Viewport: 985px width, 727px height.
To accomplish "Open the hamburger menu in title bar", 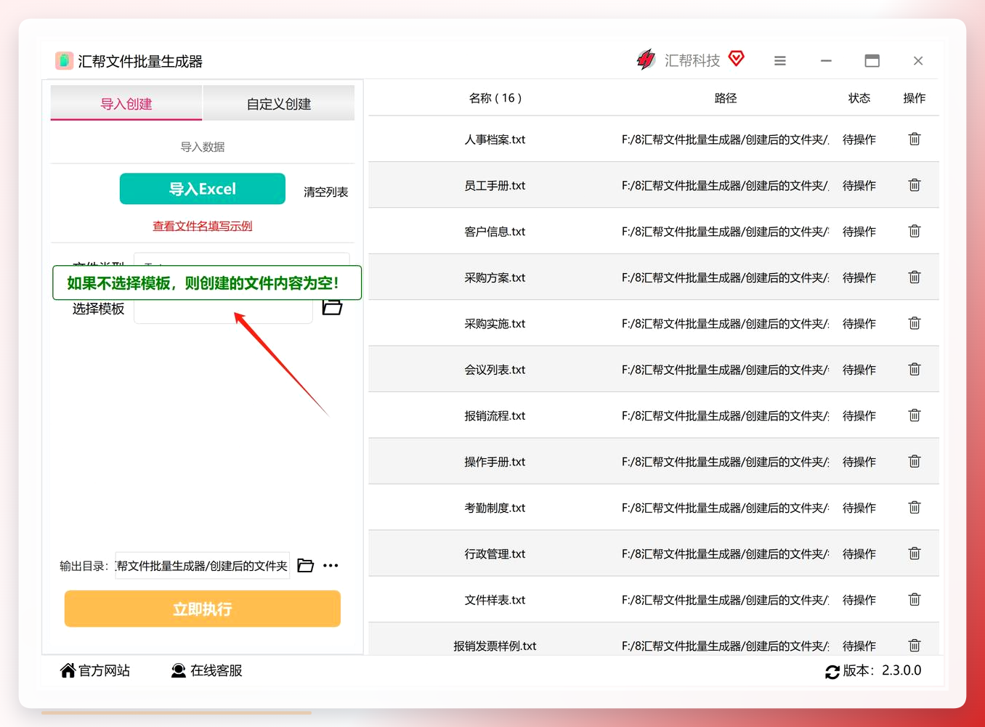I will point(780,61).
